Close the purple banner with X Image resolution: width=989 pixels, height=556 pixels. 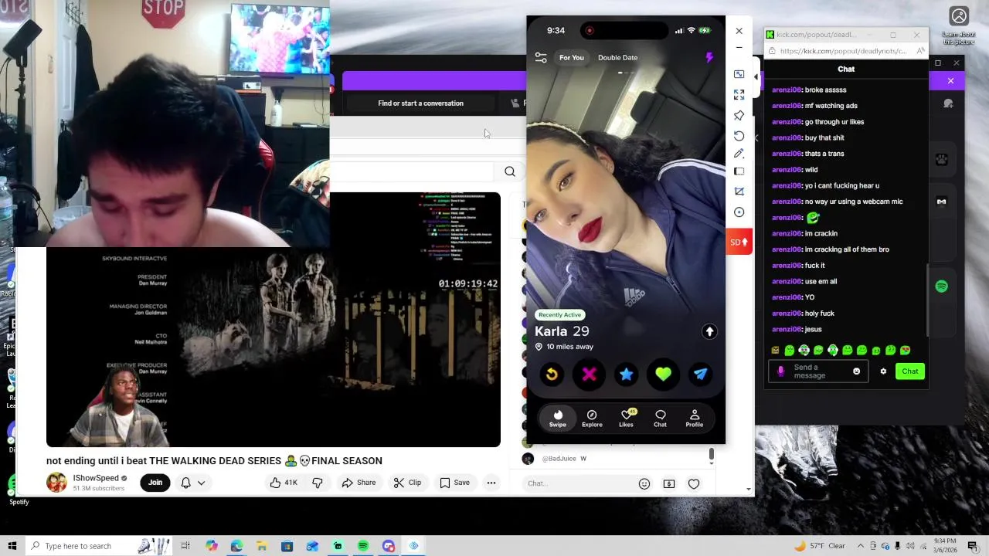click(x=950, y=81)
